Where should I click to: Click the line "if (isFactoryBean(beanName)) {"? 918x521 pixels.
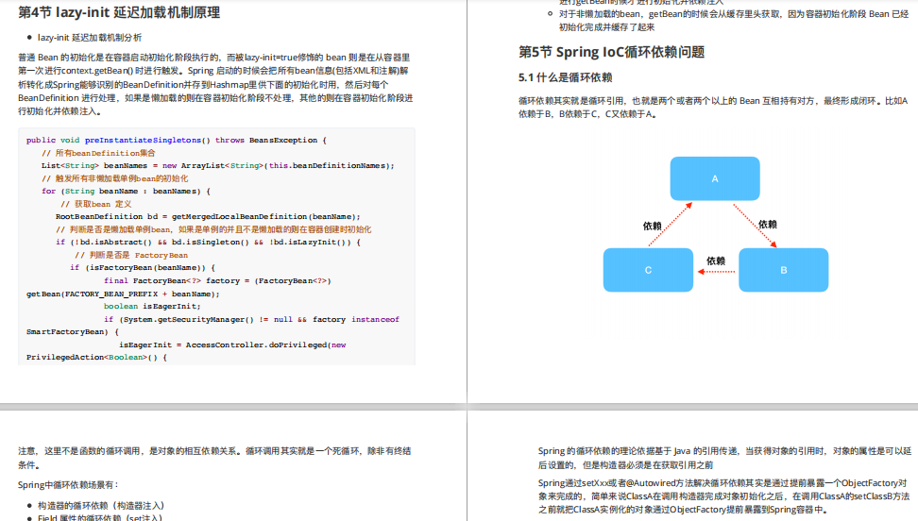[143, 268]
